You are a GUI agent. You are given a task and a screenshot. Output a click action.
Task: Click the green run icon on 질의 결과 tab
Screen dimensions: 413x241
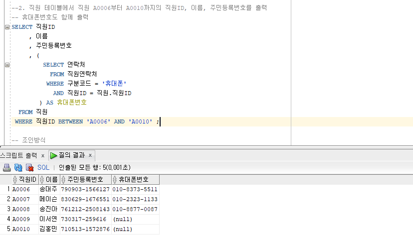coord(54,155)
